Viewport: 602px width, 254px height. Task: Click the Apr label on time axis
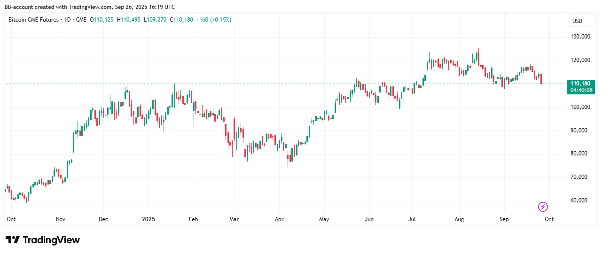(279, 219)
